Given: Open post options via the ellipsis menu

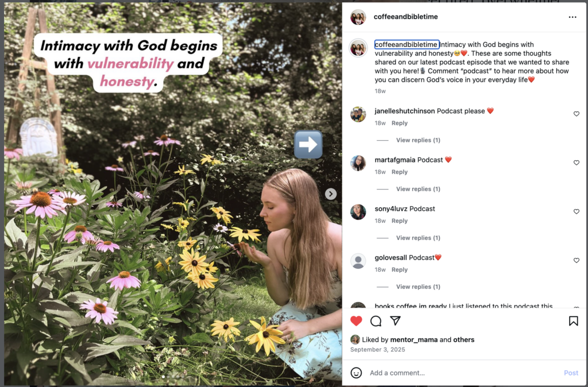Looking at the screenshot, I should point(572,17).
